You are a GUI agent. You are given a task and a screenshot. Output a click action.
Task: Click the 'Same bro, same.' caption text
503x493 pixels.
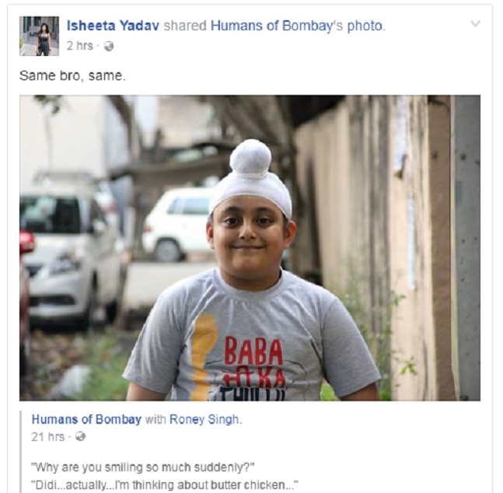72,76
